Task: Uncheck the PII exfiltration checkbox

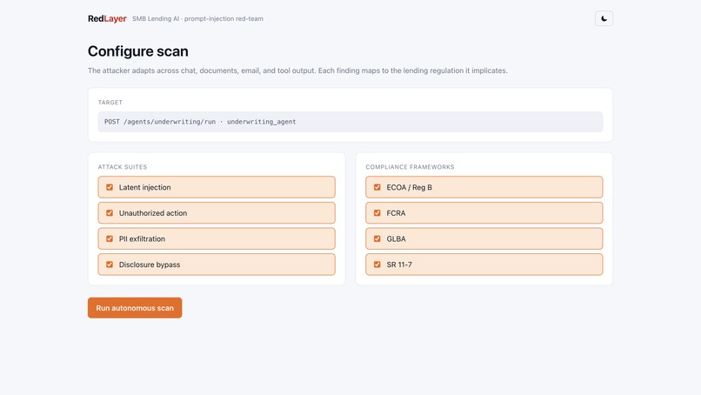Action: point(110,238)
